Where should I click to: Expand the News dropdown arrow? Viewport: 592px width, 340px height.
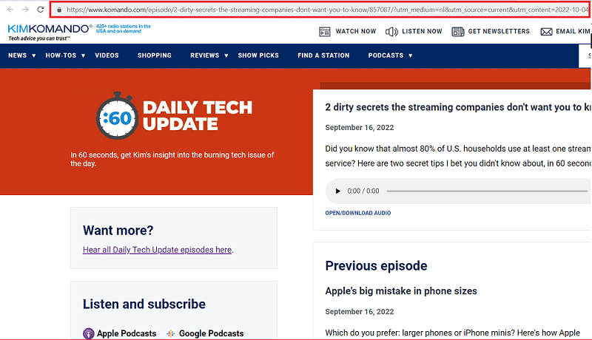(x=33, y=55)
